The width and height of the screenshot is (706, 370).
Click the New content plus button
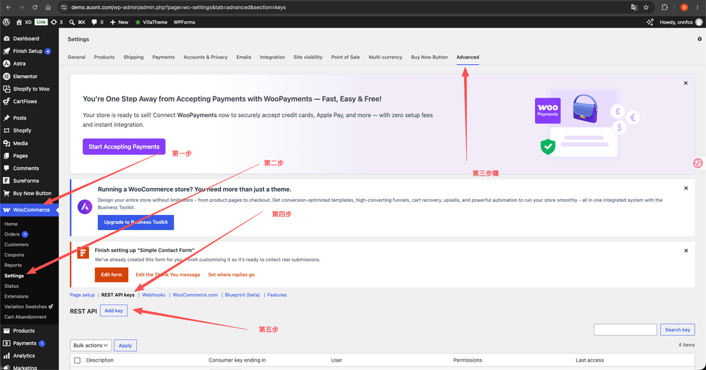coord(119,22)
